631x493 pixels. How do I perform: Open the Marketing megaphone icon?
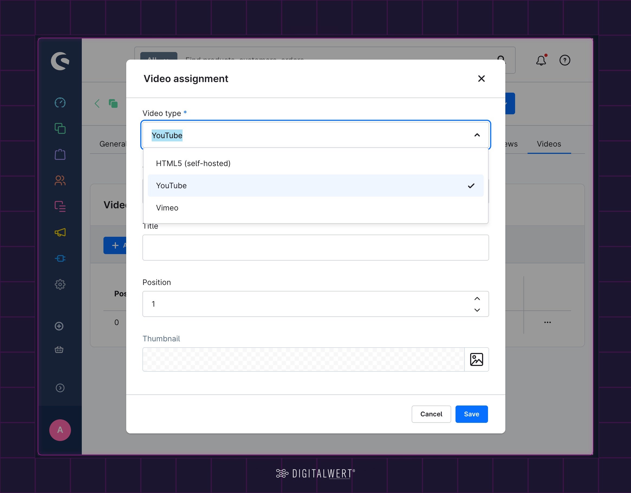60,232
